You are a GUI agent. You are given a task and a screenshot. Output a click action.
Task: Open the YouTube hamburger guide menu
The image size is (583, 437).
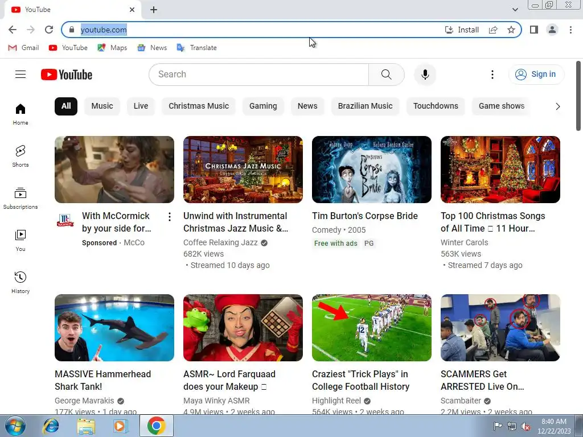tap(20, 75)
